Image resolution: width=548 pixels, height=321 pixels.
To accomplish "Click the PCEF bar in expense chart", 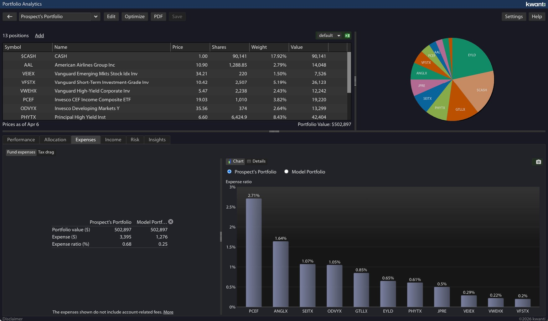I will (x=254, y=253).
